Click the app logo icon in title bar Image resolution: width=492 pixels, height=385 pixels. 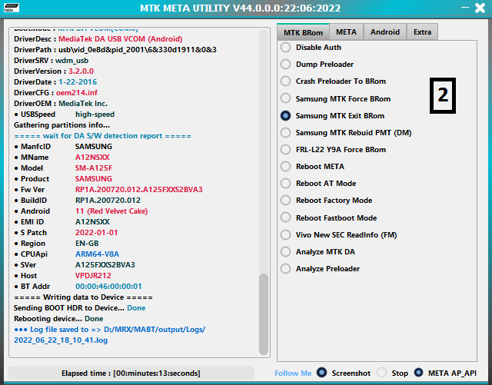(x=12, y=8)
